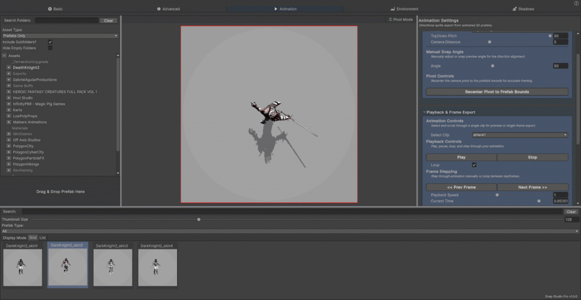Expand the Malbers Animations folder plus icon

(x=9, y=122)
